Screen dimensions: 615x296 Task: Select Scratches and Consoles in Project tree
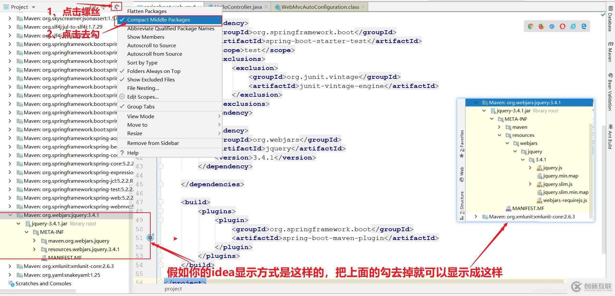(x=43, y=283)
